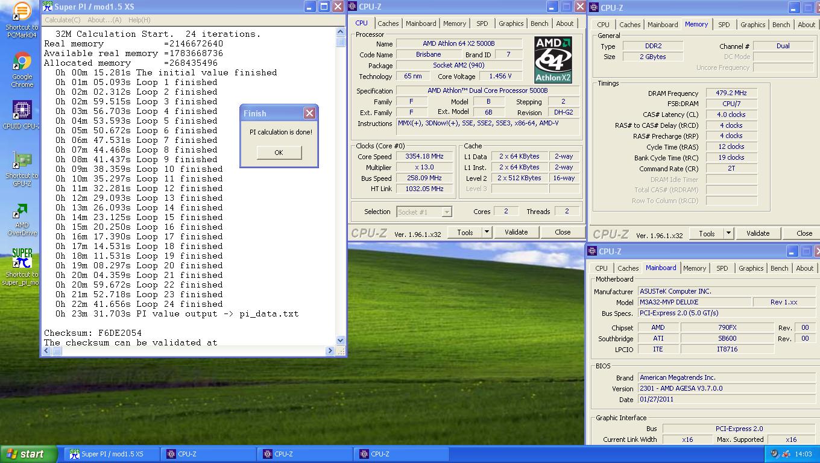Open the PCMark04 shortcut desktop icon
The image size is (820, 463).
[22, 19]
